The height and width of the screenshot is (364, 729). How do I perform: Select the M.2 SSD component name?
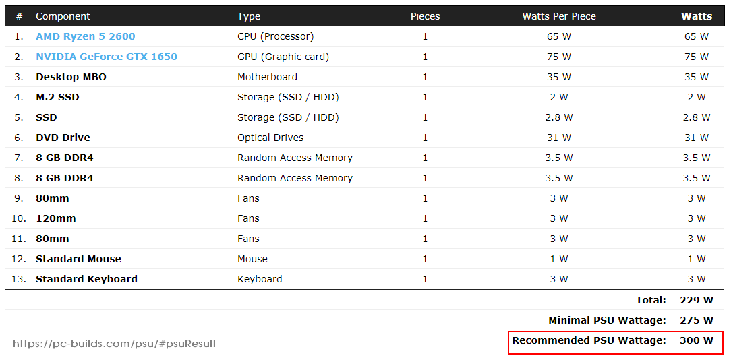57,97
